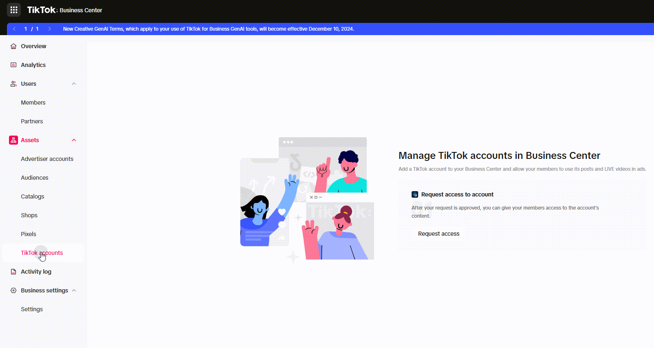Image resolution: width=654 pixels, height=348 pixels.
Task: Go to next announcement arrow
Action: tap(49, 29)
